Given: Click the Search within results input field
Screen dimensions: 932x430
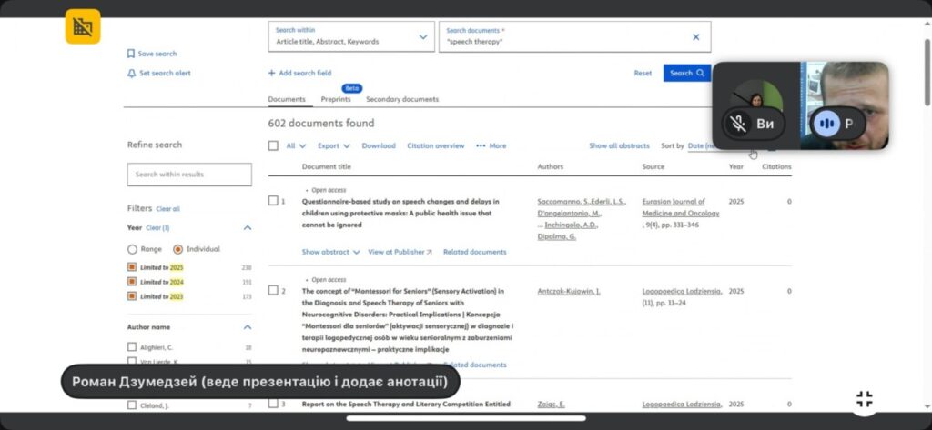Looking at the screenshot, I should pyautogui.click(x=189, y=175).
